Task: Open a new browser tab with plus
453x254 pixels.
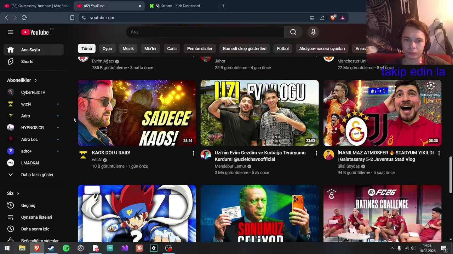Action: 223,6
